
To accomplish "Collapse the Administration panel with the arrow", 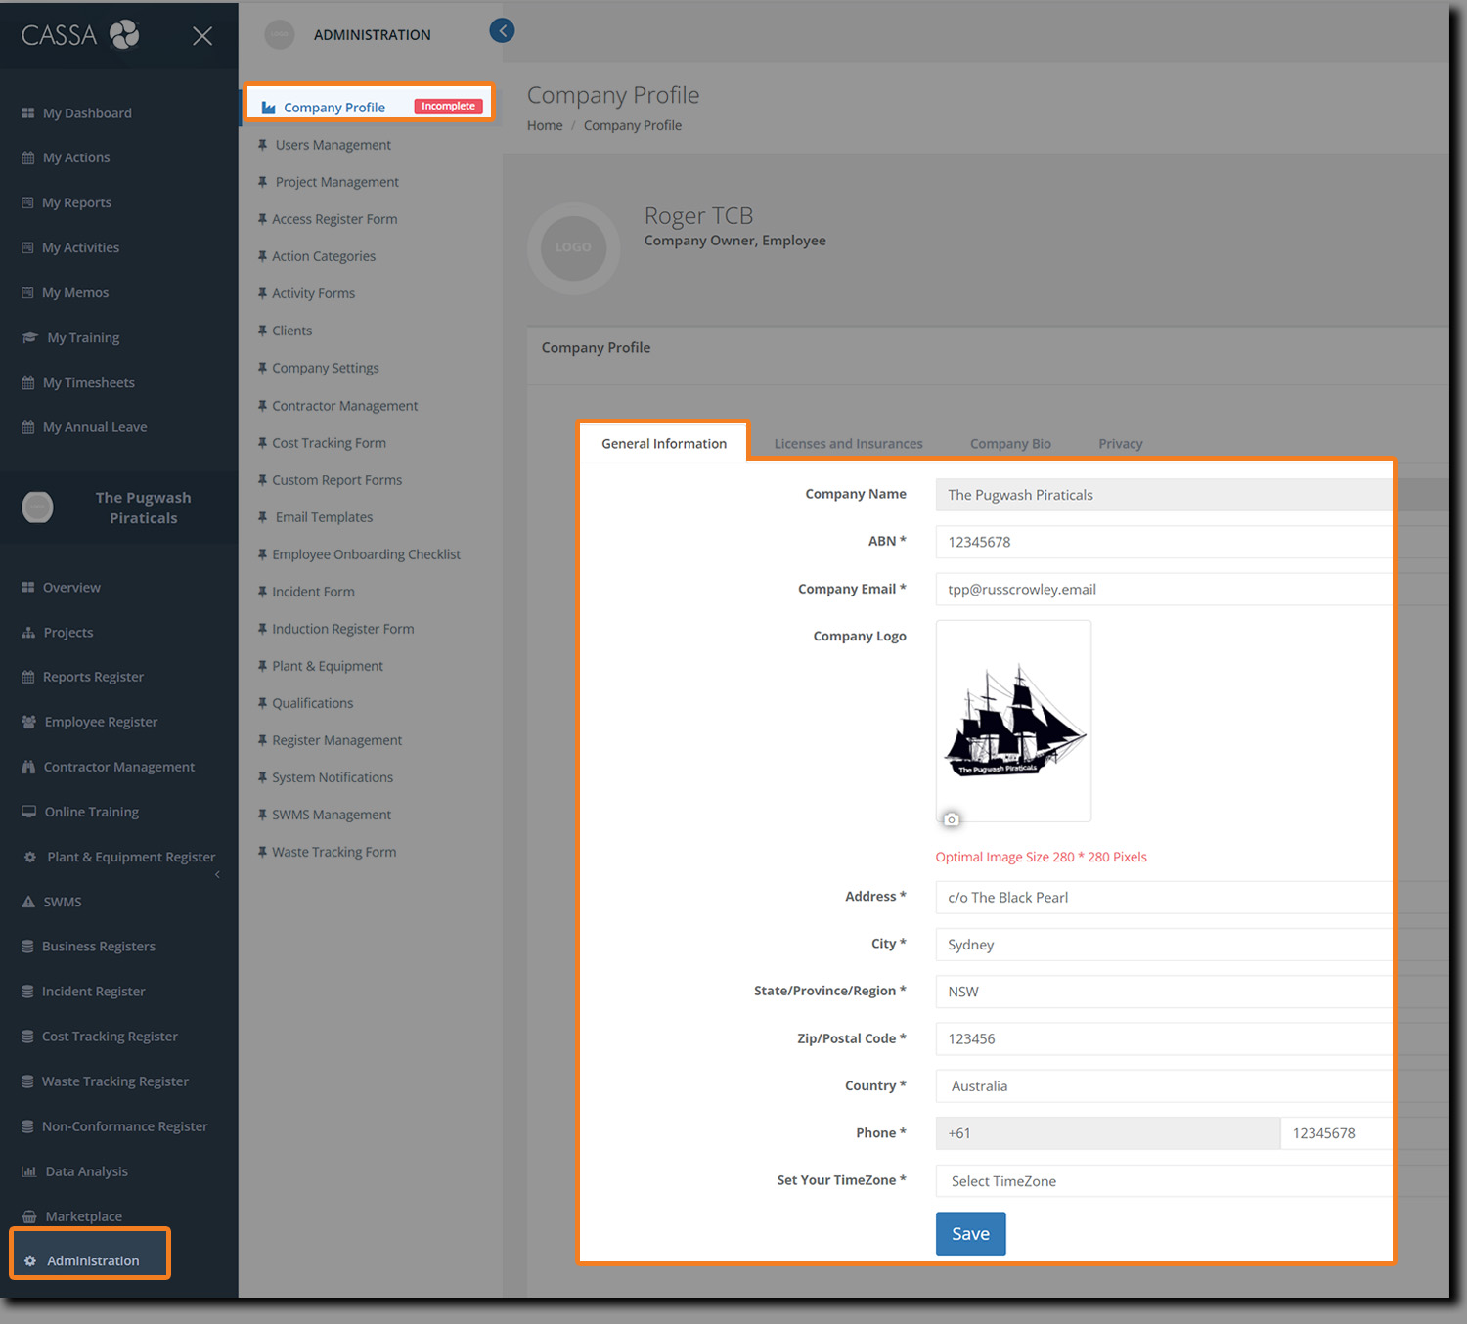I will 502,30.
